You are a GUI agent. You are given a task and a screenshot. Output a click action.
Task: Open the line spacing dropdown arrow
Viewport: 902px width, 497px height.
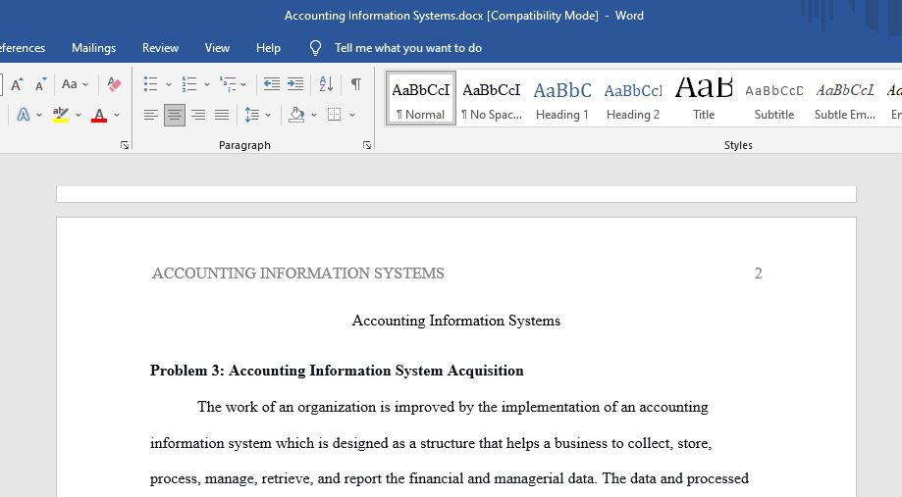(268, 115)
